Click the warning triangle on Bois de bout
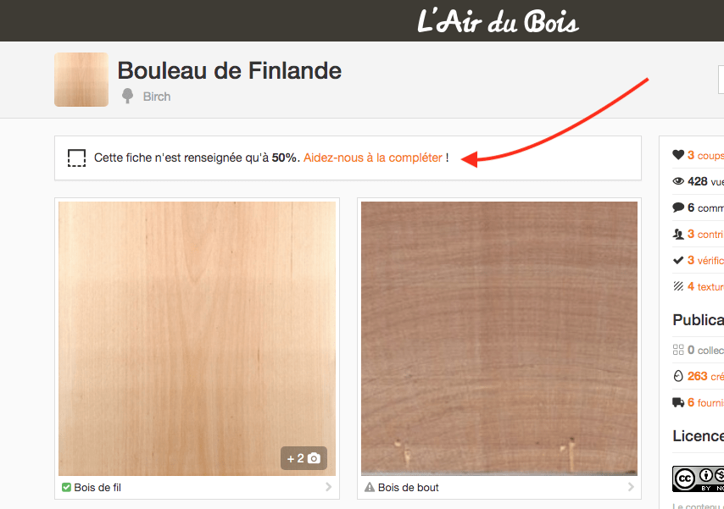724x509 pixels. pos(370,487)
